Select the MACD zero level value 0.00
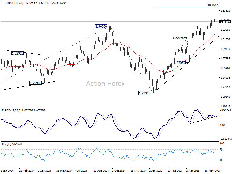Image resolution: width=232 pixels, height=174 pixels. (x=222, y=125)
